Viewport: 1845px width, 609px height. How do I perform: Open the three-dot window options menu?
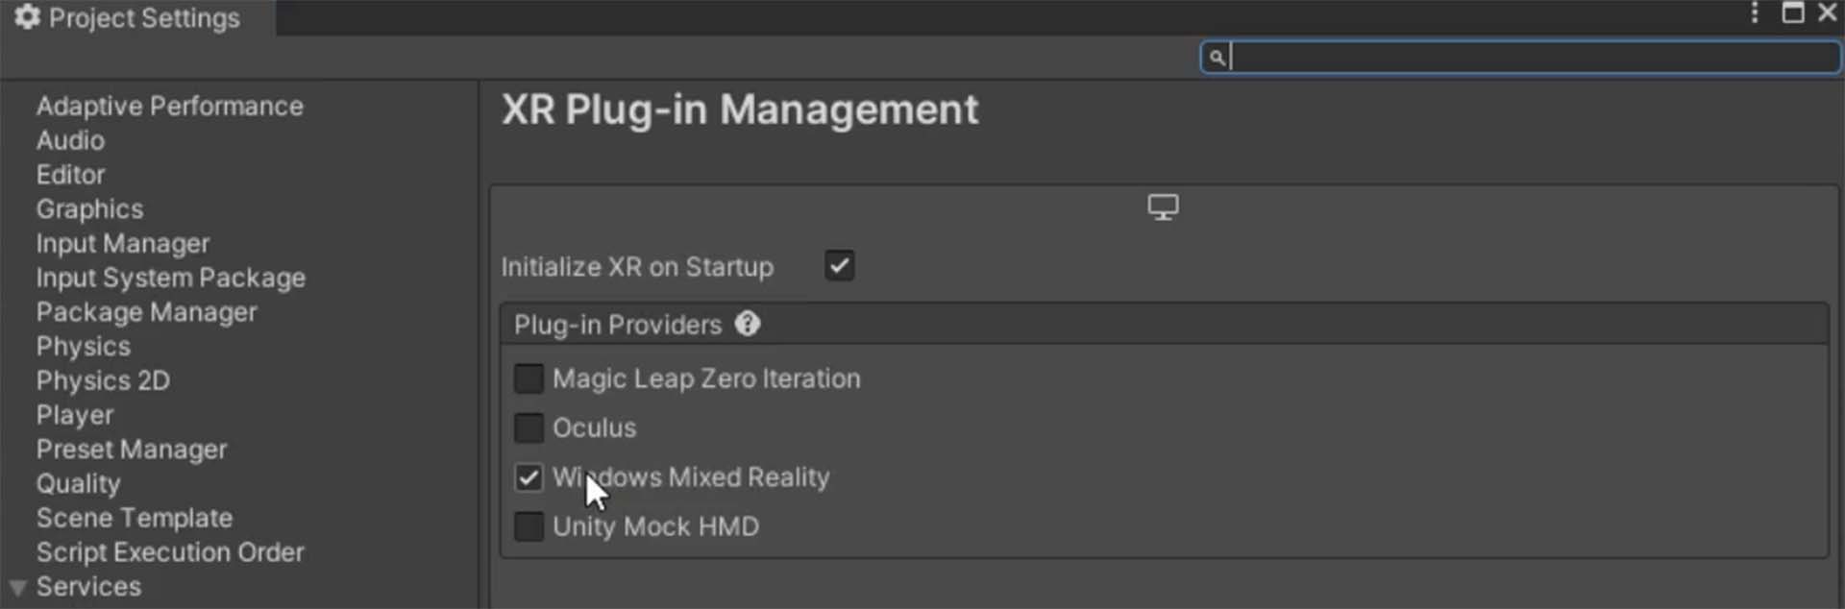pos(1755,13)
